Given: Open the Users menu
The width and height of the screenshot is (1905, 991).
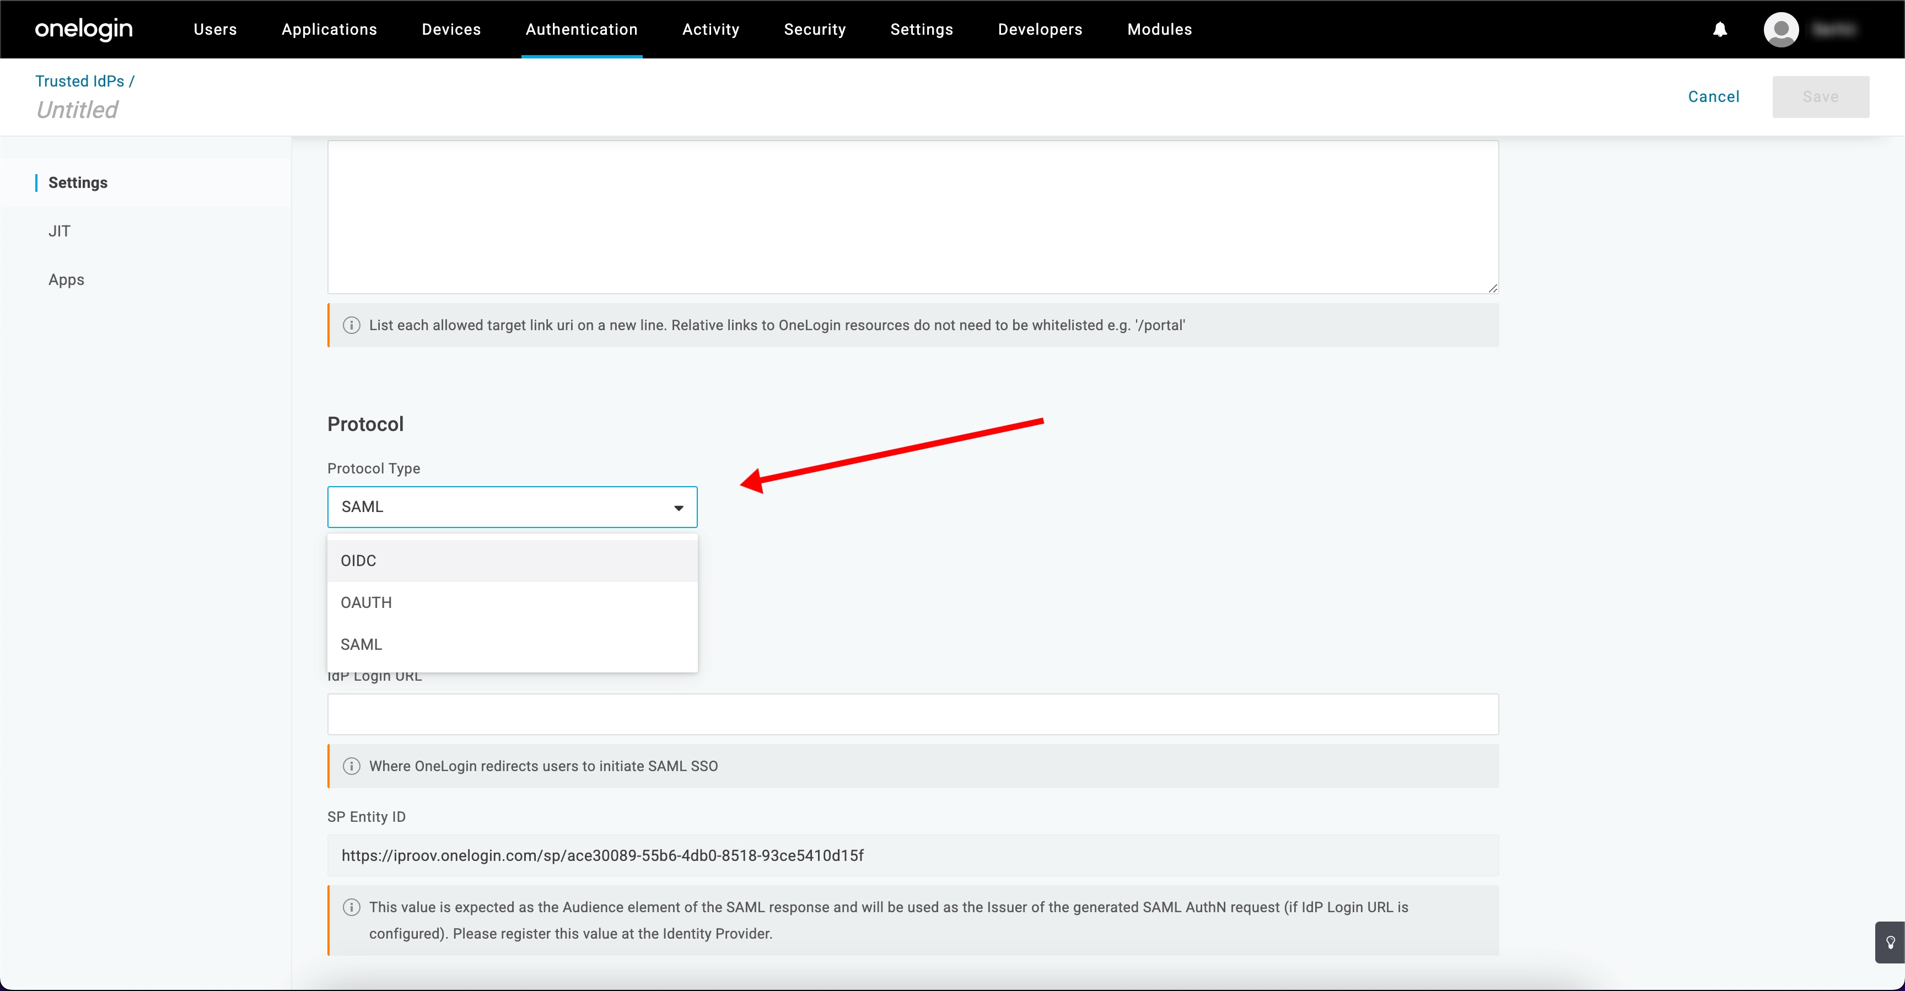Looking at the screenshot, I should (x=215, y=30).
